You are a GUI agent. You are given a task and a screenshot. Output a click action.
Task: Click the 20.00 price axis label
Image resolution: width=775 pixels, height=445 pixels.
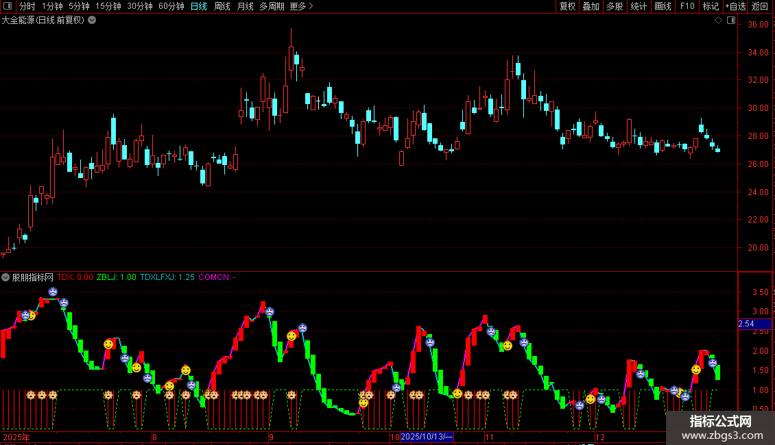pyautogui.click(x=758, y=248)
